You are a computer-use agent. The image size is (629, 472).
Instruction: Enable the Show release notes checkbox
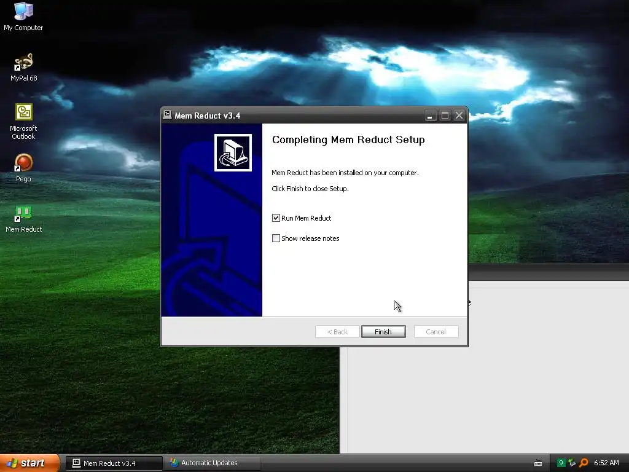click(x=276, y=238)
